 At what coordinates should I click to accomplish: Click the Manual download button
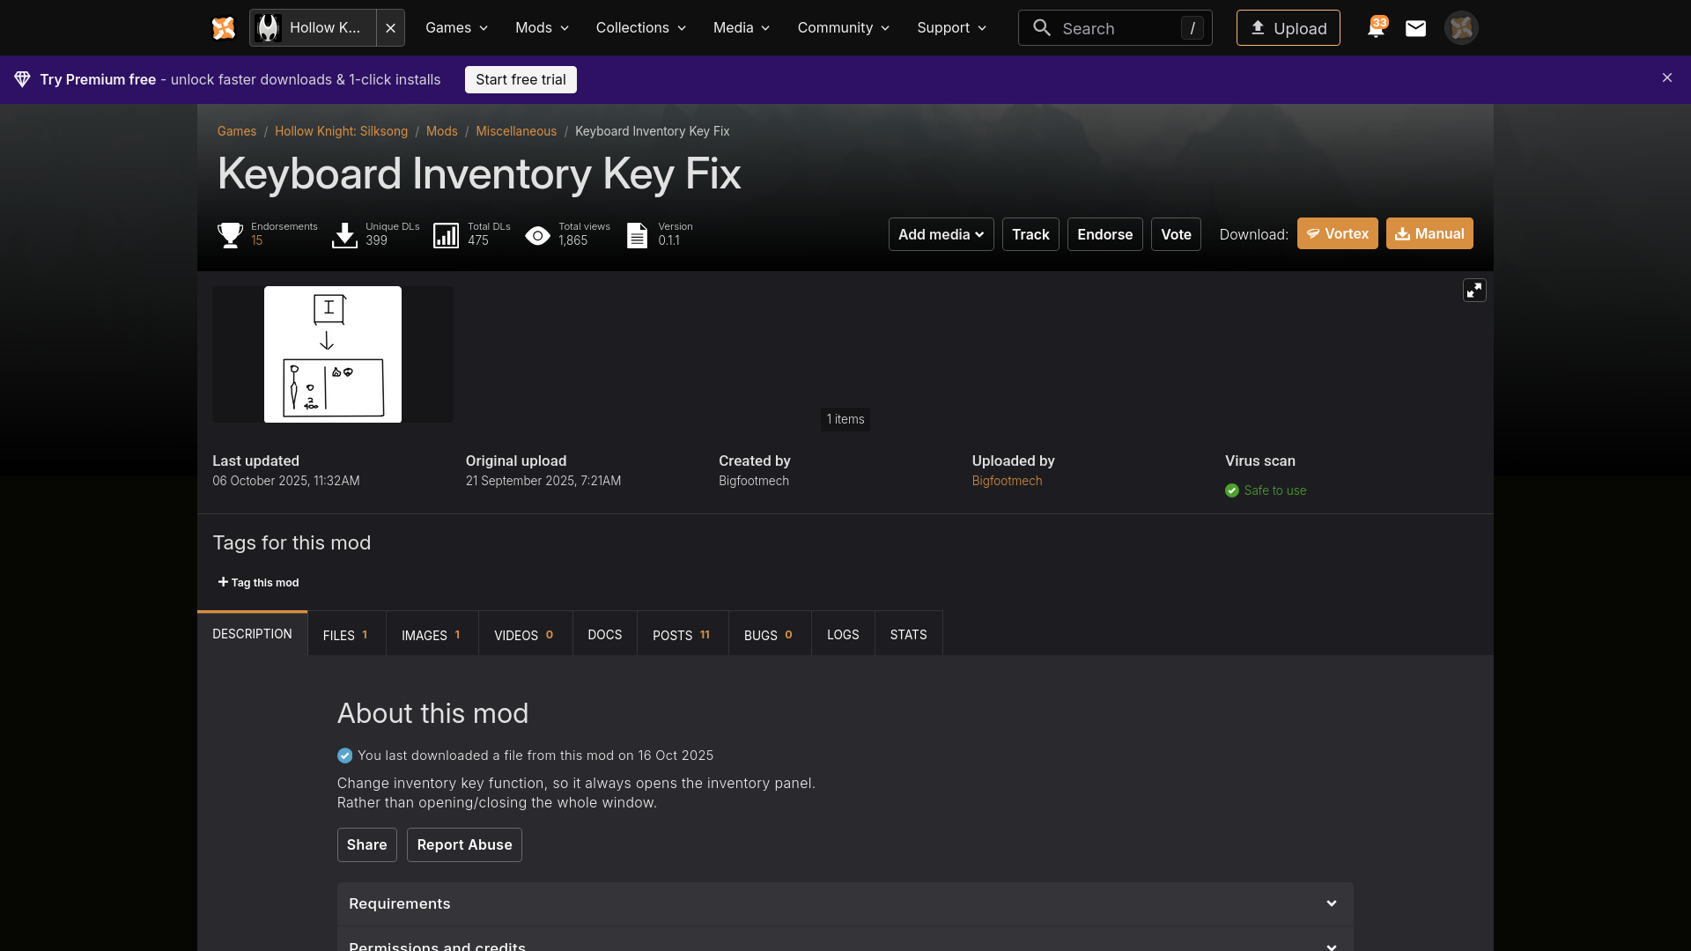click(1429, 234)
